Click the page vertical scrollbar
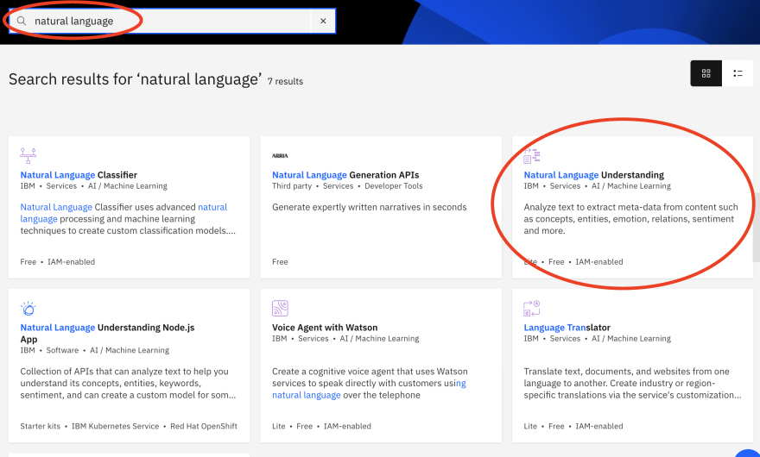This screenshot has height=457, width=760. tap(757, 228)
